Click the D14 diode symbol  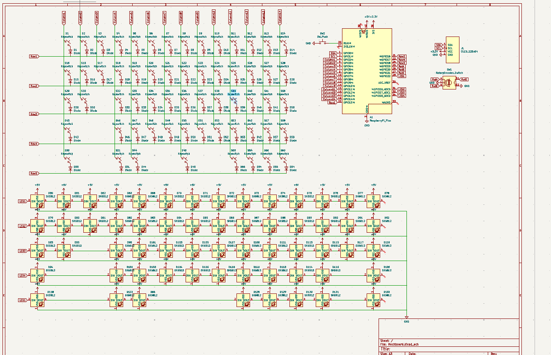coord(286,51)
